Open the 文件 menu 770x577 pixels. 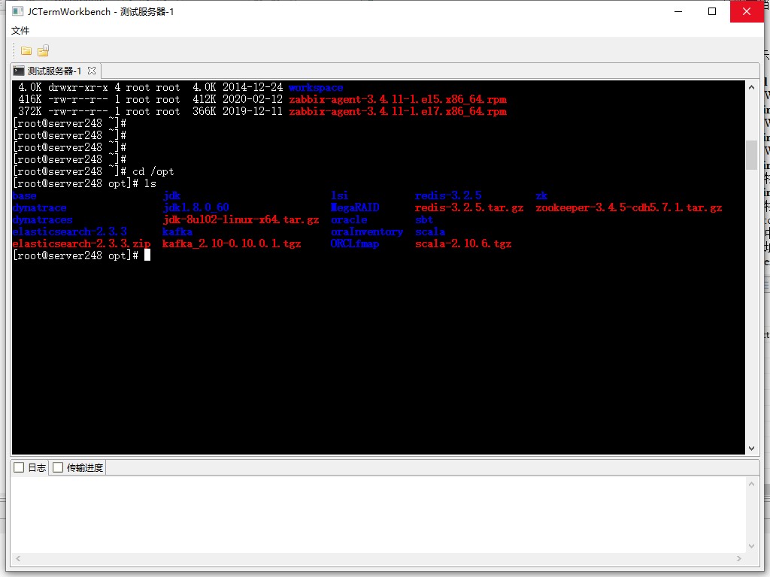(x=20, y=30)
